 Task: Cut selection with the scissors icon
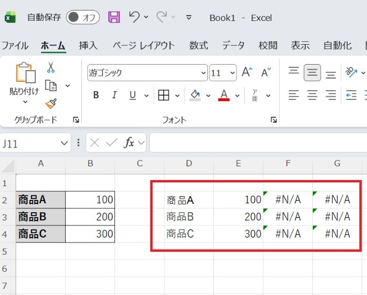pos(51,67)
